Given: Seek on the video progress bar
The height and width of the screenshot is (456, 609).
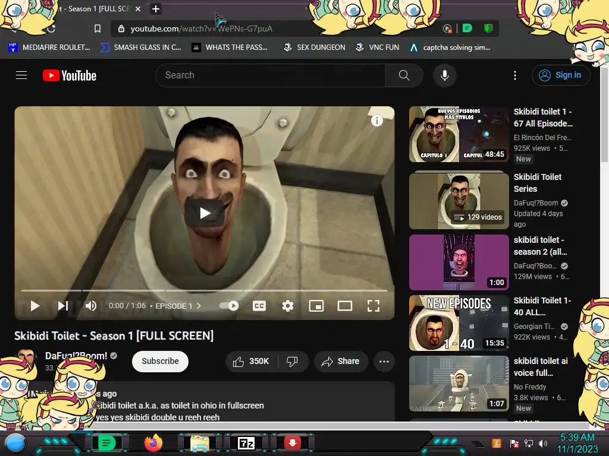Looking at the screenshot, I should click(205, 290).
